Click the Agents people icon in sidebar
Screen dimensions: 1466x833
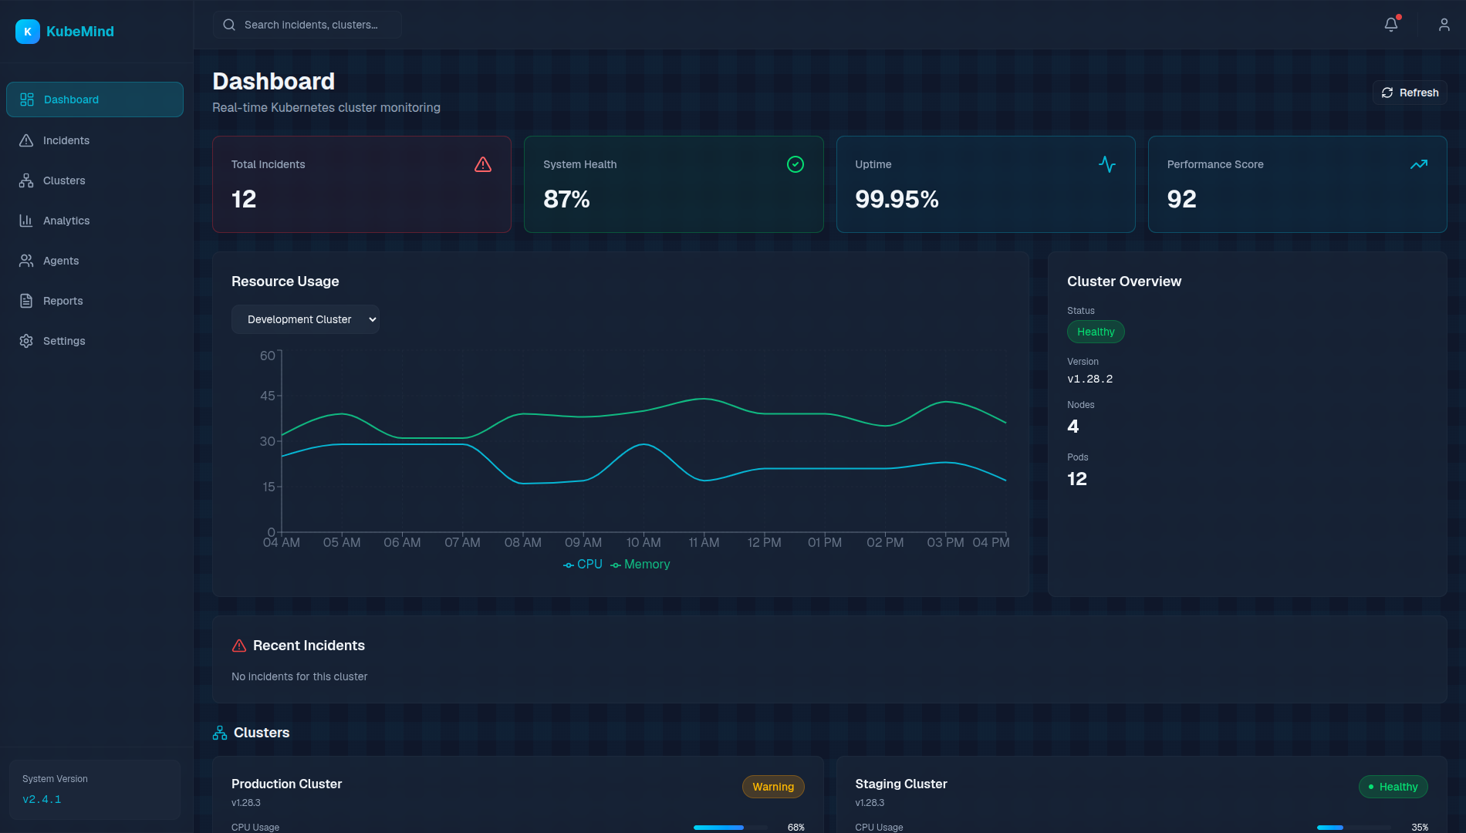(26, 261)
